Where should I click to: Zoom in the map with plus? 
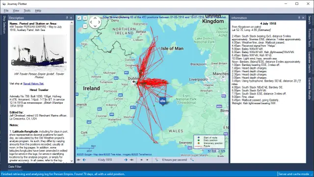click(x=85, y=18)
